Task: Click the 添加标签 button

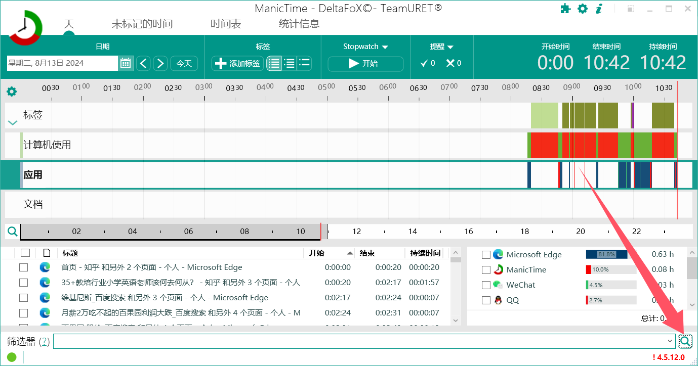Action: pos(237,63)
